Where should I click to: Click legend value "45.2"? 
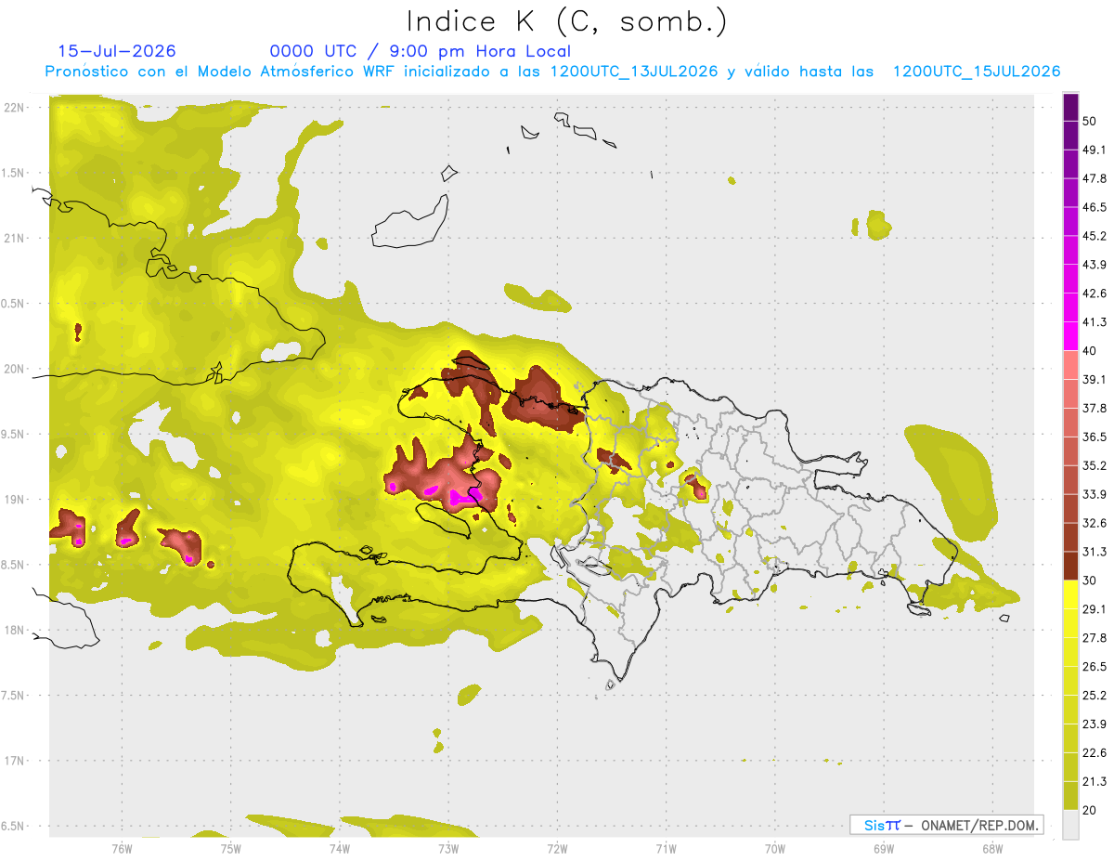pos(1095,236)
